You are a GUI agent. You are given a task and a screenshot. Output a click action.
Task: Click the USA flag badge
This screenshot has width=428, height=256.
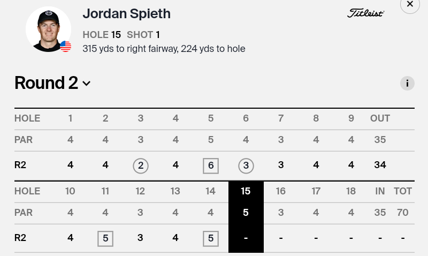coord(65,46)
